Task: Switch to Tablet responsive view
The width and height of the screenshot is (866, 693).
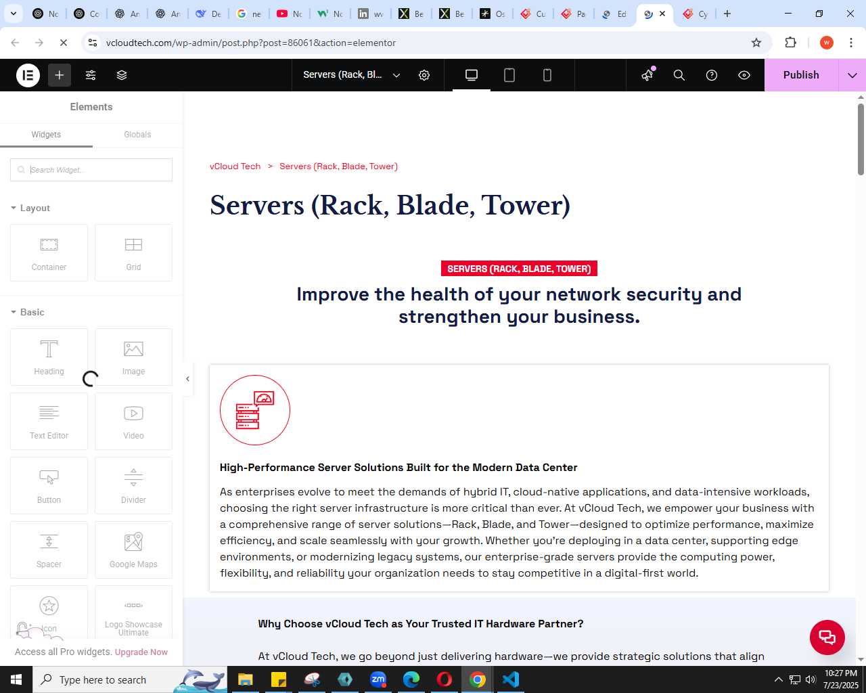Action: [x=509, y=75]
